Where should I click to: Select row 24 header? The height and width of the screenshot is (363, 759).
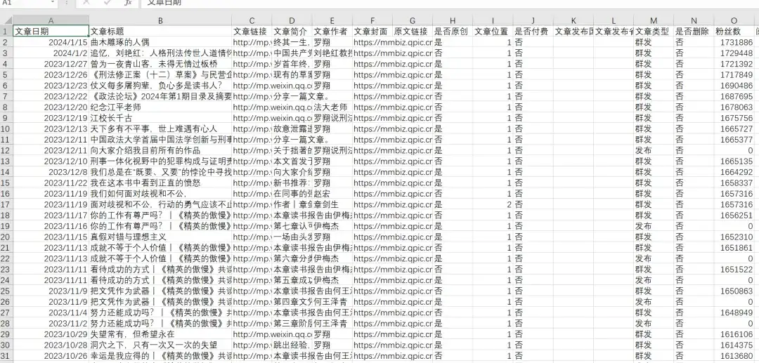click(x=6, y=280)
